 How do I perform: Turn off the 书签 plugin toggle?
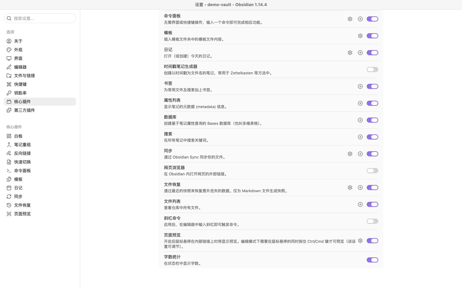(372, 86)
